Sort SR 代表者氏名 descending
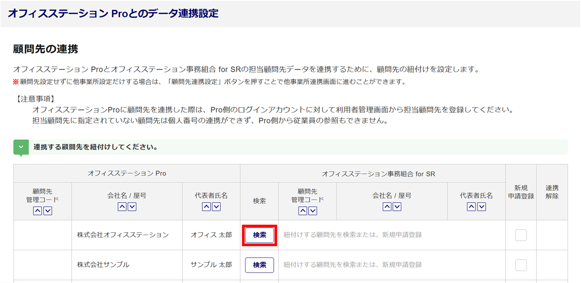The image size is (581, 283). [482, 207]
